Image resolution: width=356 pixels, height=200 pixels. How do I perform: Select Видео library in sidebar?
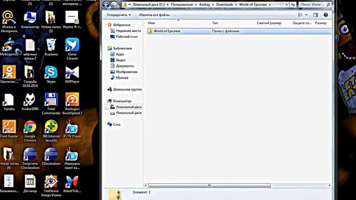[x=118, y=60]
